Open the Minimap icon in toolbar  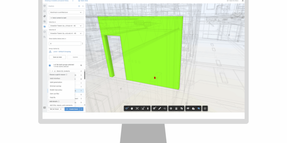205,108
